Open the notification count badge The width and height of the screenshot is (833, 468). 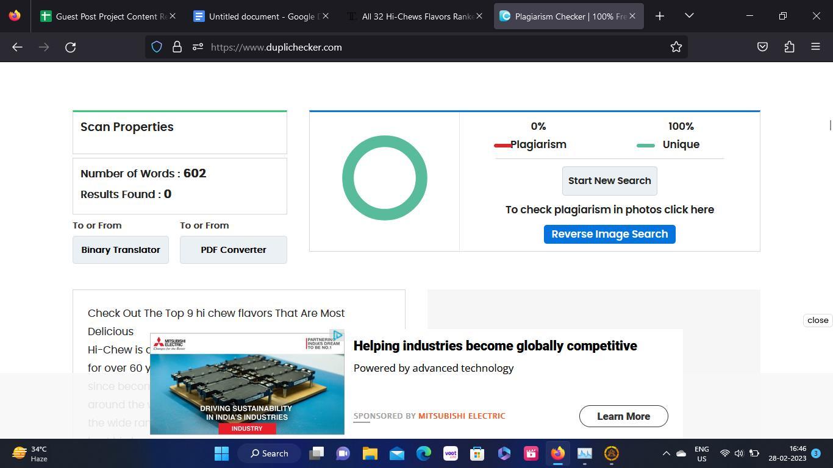(x=816, y=453)
